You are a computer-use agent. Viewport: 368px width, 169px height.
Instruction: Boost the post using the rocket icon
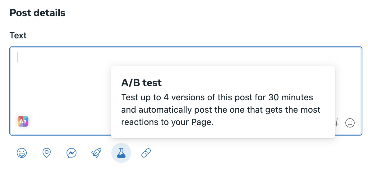click(96, 153)
